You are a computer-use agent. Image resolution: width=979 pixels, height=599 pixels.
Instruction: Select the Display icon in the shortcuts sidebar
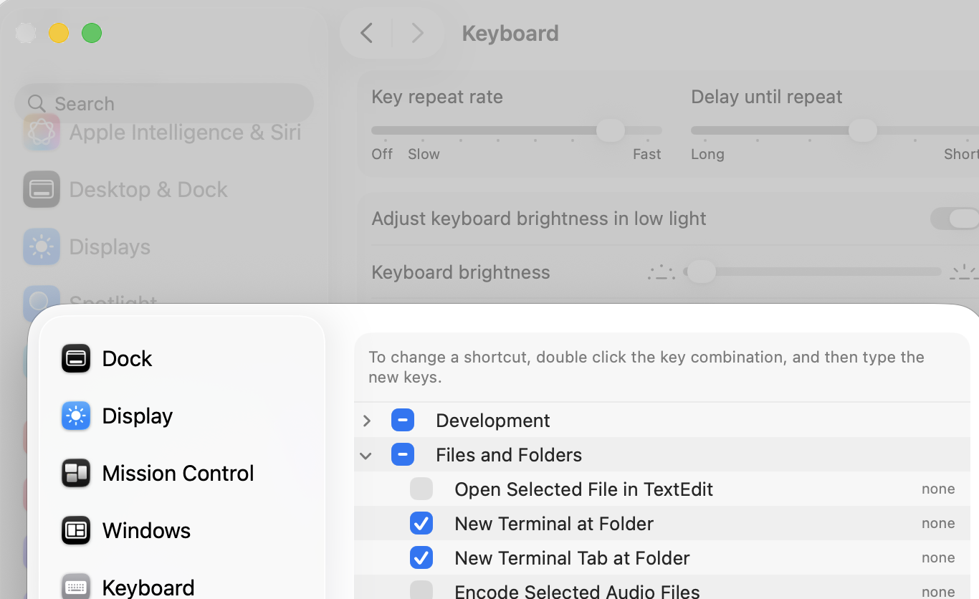point(76,416)
